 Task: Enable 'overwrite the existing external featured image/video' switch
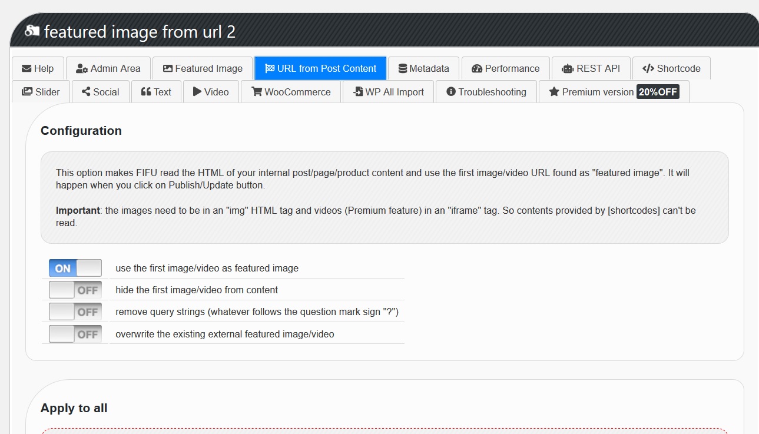coord(75,334)
